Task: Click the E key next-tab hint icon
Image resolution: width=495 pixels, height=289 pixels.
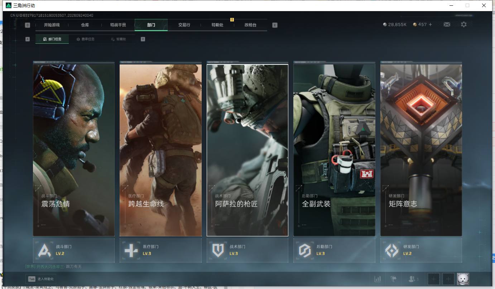Action: pos(275,25)
